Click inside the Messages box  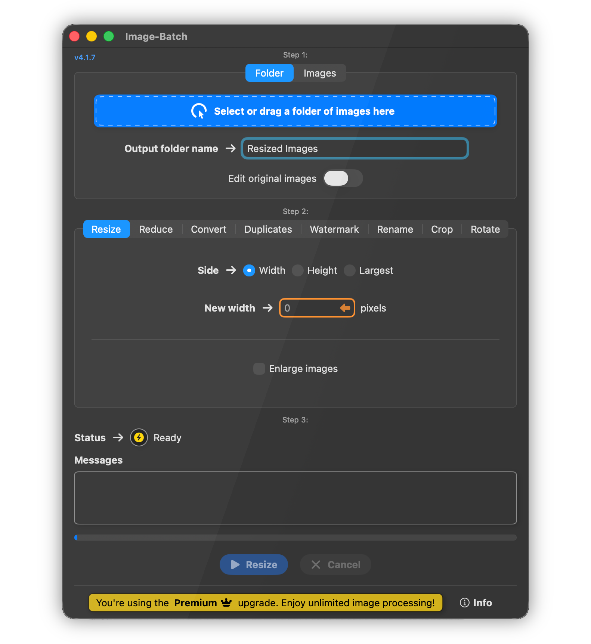[295, 498]
